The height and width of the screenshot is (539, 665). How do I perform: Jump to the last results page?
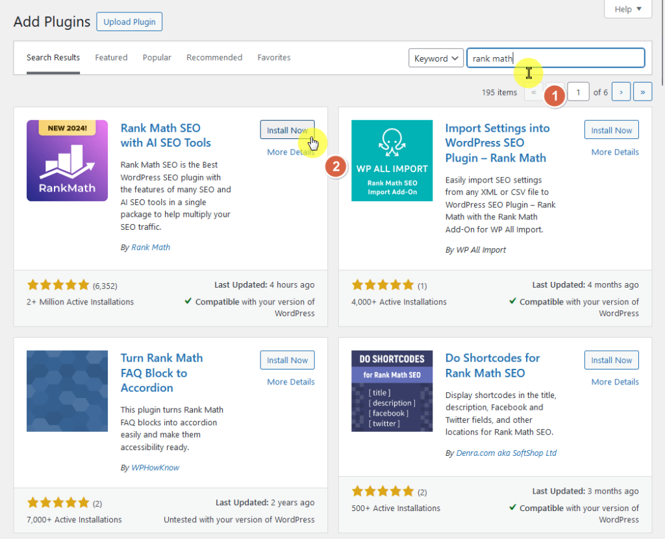(642, 92)
